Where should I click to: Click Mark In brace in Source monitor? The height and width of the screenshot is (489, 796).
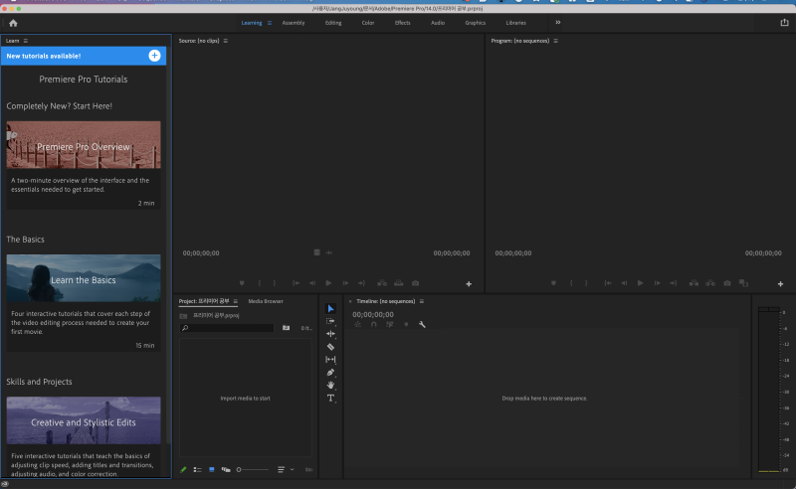point(259,283)
